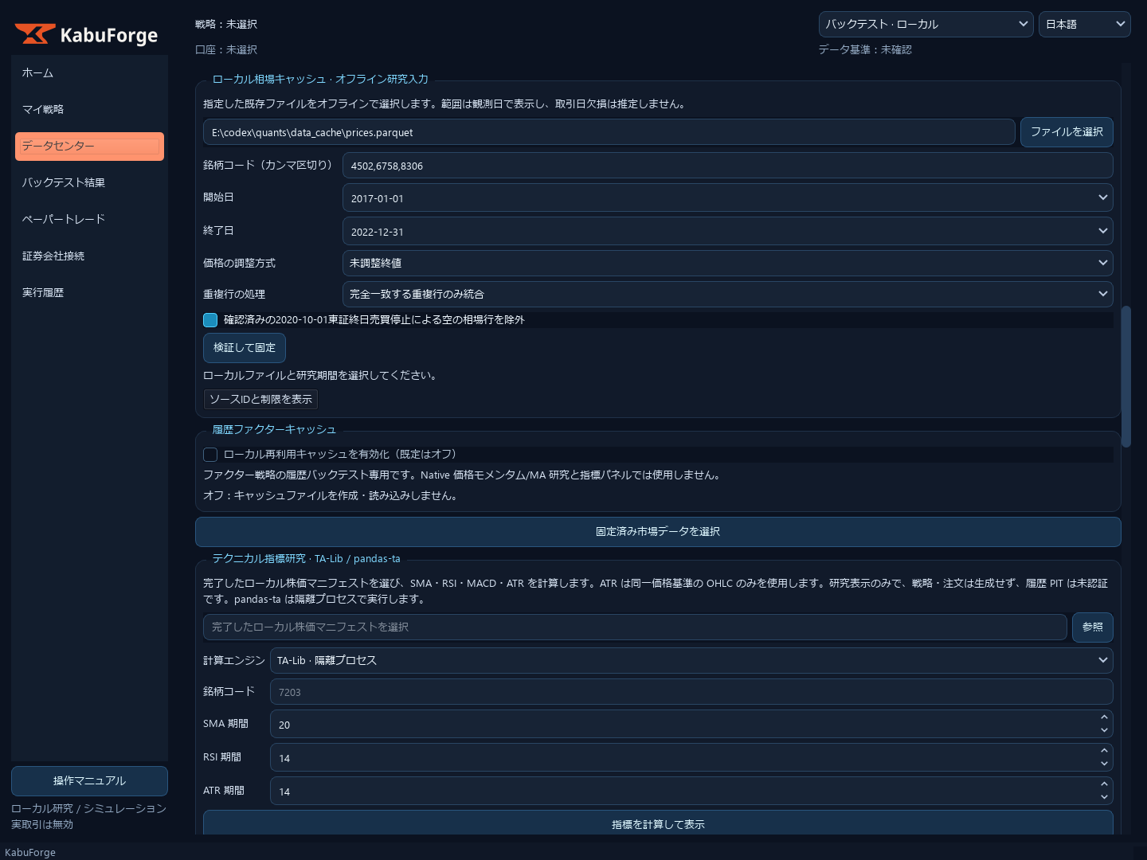The height and width of the screenshot is (860, 1147).
Task: Open バックテスト結果 in the sidebar
Action: pos(89,183)
